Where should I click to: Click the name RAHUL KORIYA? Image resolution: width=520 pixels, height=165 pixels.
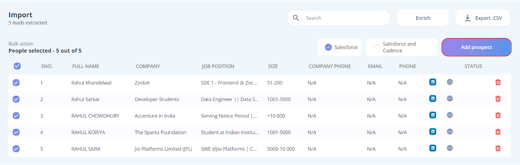coord(88,133)
